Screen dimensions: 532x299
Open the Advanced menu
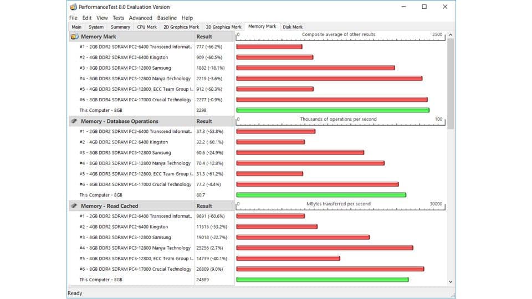coord(140,18)
